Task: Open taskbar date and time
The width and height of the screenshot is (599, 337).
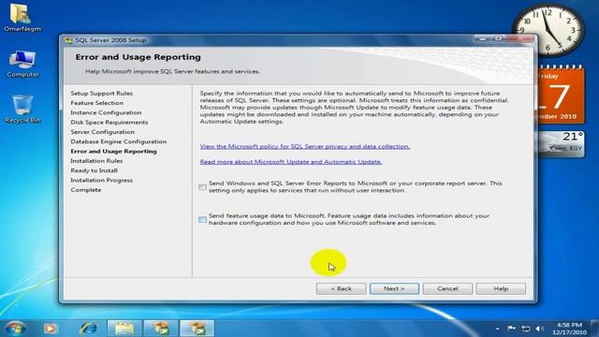Action: (x=569, y=329)
